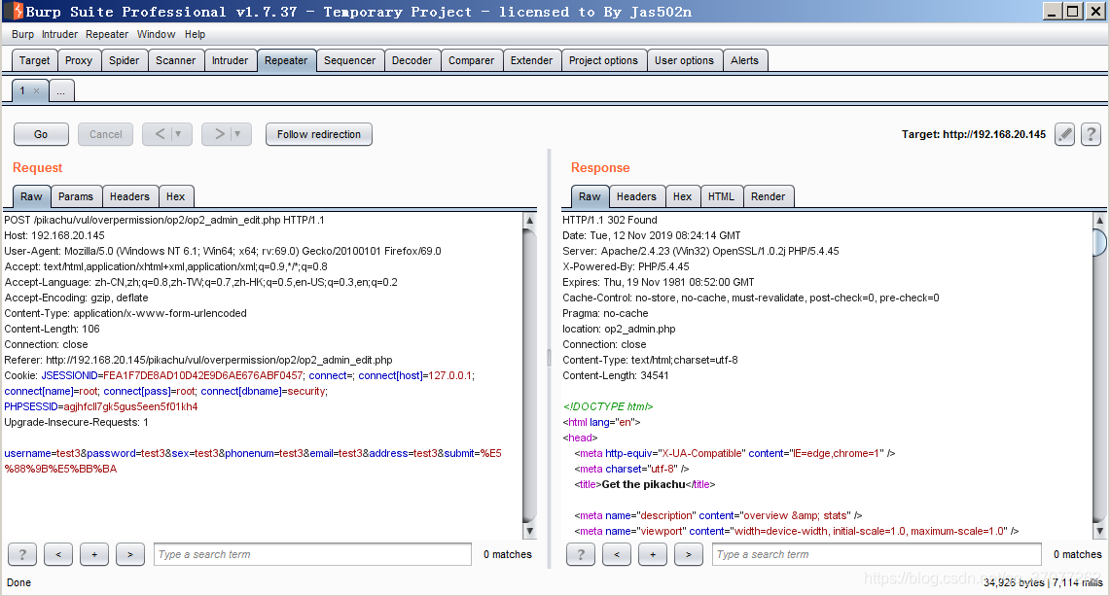Go to previous match in response search
Viewport: 1110px width, 596px height.
[617, 554]
